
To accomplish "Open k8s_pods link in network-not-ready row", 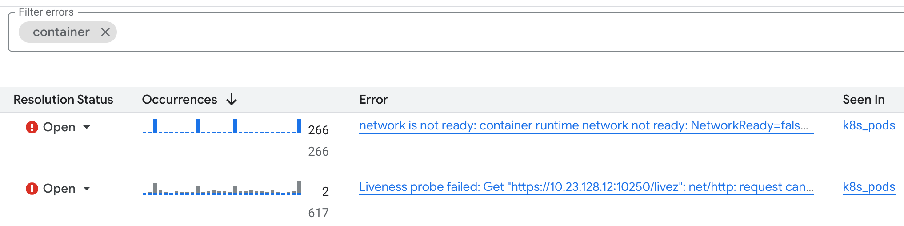I will [868, 126].
